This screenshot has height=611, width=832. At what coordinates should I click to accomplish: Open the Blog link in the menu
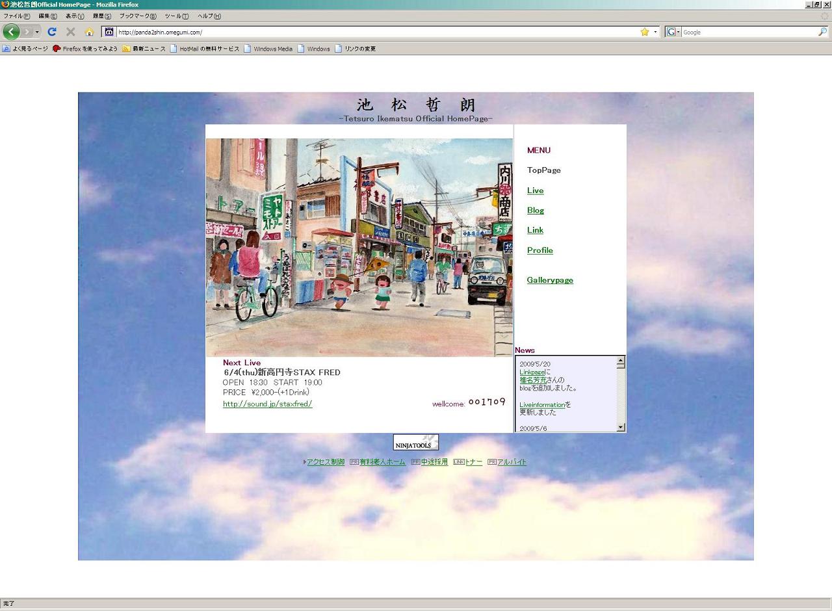pyautogui.click(x=536, y=211)
